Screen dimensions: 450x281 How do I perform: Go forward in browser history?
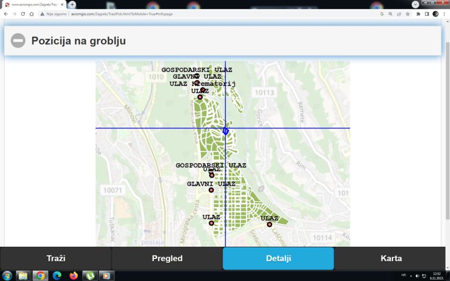(x=14, y=14)
